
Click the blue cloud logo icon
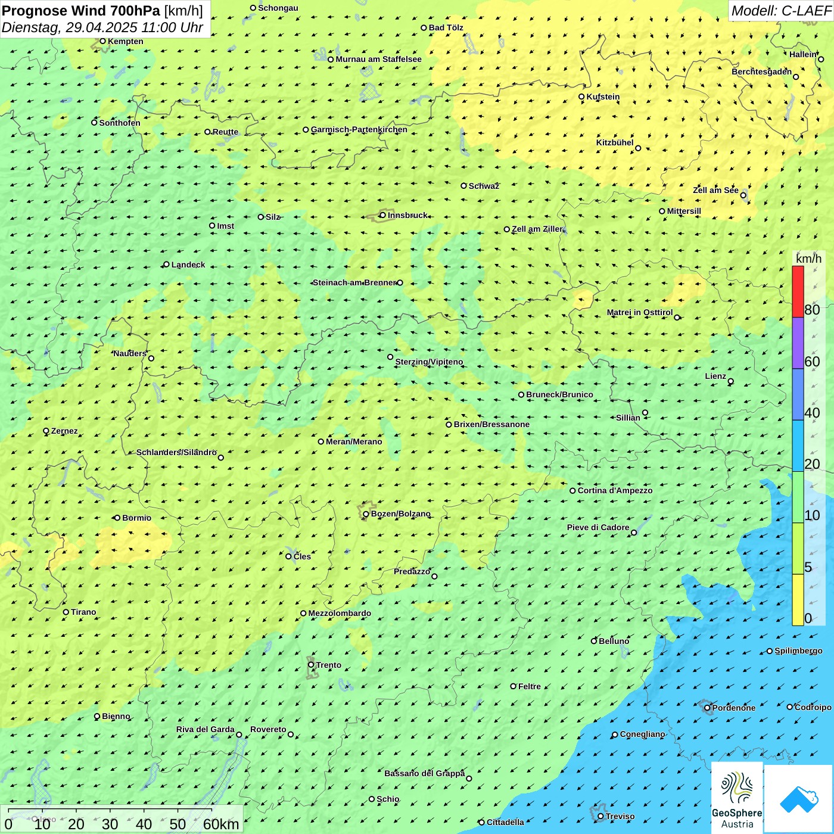tap(798, 799)
